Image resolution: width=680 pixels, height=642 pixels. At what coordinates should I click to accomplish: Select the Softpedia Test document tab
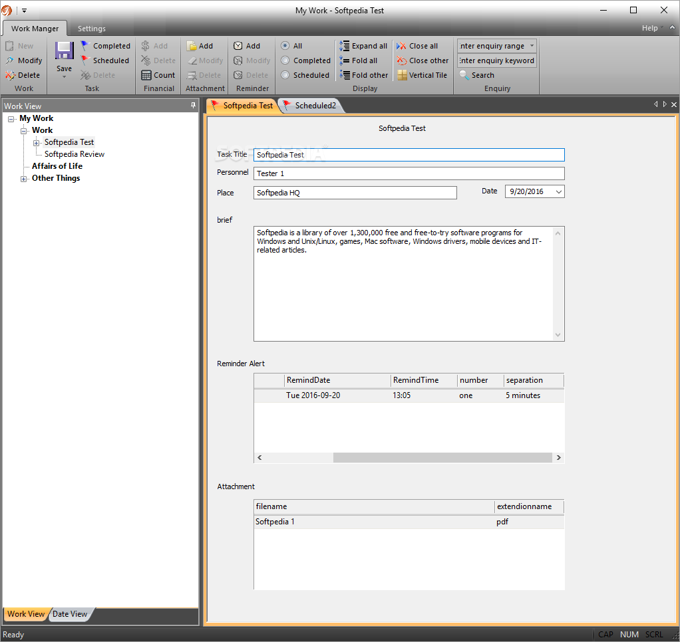point(243,106)
